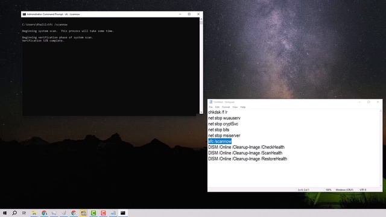Click Command Prompt scrollbar down arrow

201,112
